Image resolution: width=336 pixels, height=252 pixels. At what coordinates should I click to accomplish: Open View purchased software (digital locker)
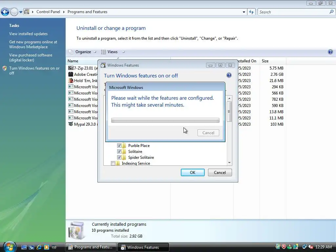pyautogui.click(x=31, y=57)
